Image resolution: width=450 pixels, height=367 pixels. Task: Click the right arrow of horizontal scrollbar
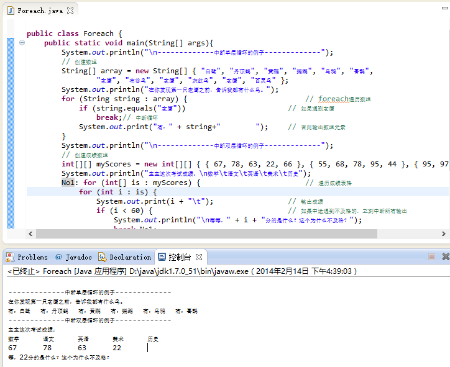point(444,234)
